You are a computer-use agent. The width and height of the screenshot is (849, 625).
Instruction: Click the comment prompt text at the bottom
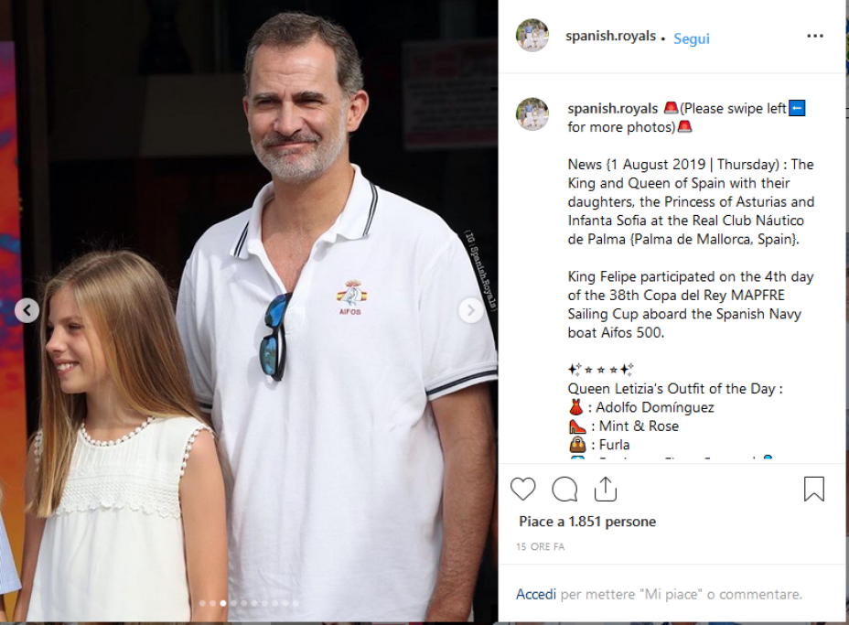[682, 594]
